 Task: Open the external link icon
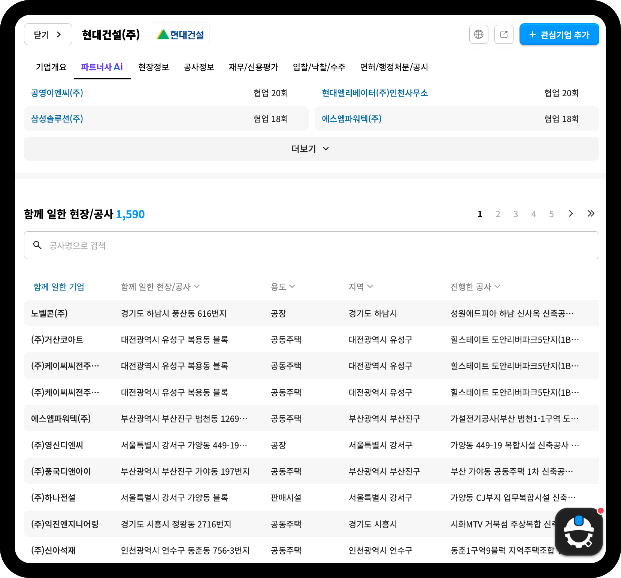504,34
